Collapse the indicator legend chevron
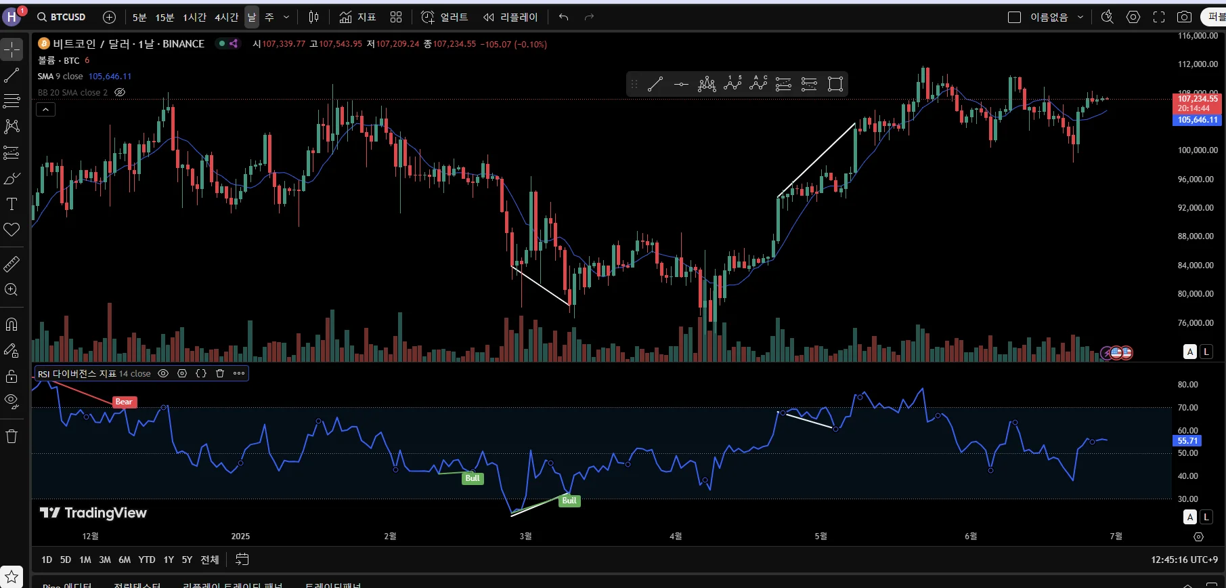Viewport: 1226px width, 588px height. [45, 109]
